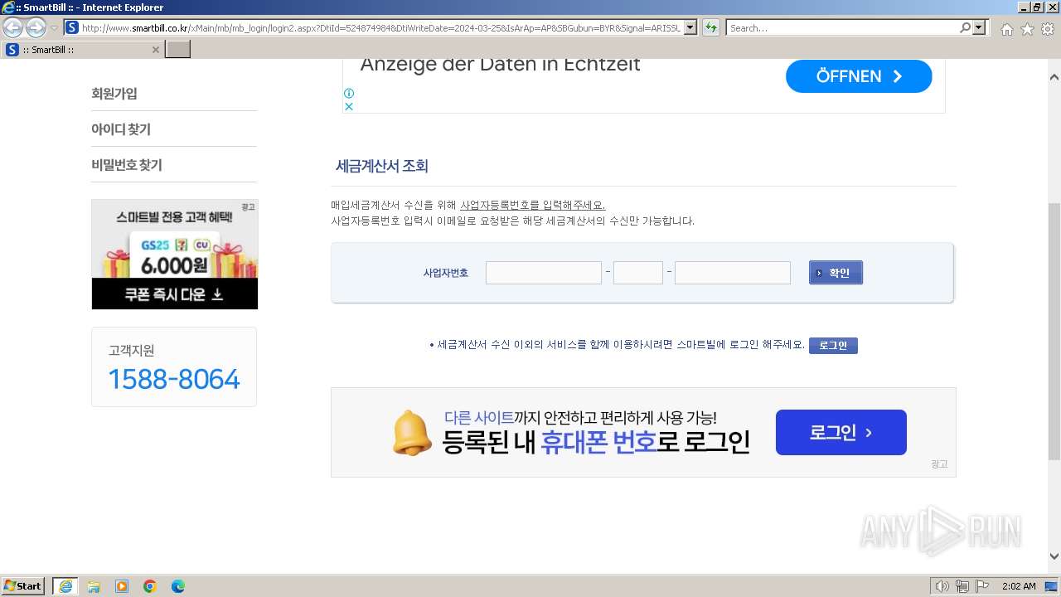The height and width of the screenshot is (597, 1061).
Task: Click the volume speaker tray icon
Action: (942, 586)
